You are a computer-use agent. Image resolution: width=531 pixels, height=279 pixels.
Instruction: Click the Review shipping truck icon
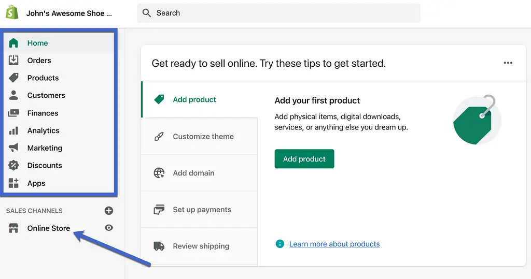[x=159, y=246]
